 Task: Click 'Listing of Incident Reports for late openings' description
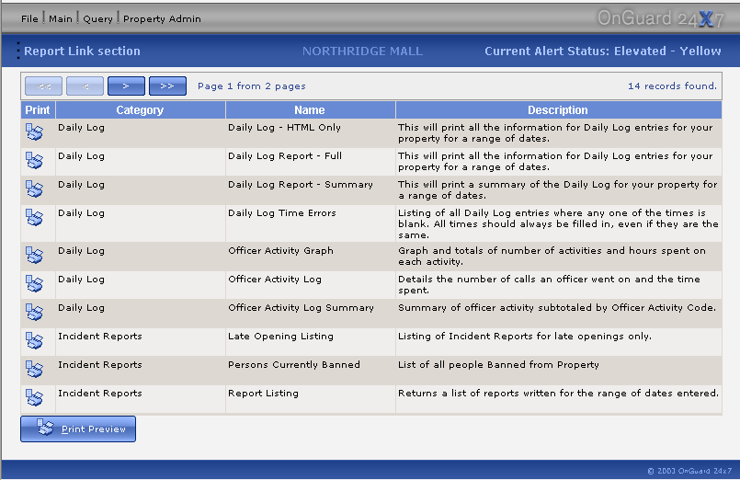pyautogui.click(x=525, y=336)
